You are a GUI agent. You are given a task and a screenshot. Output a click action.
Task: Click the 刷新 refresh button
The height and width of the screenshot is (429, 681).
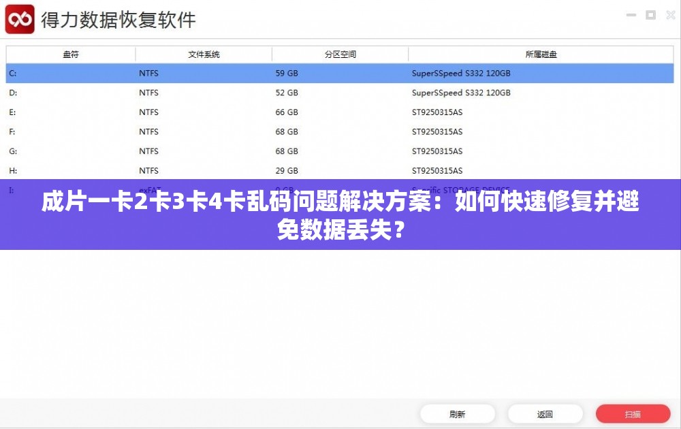click(x=459, y=413)
